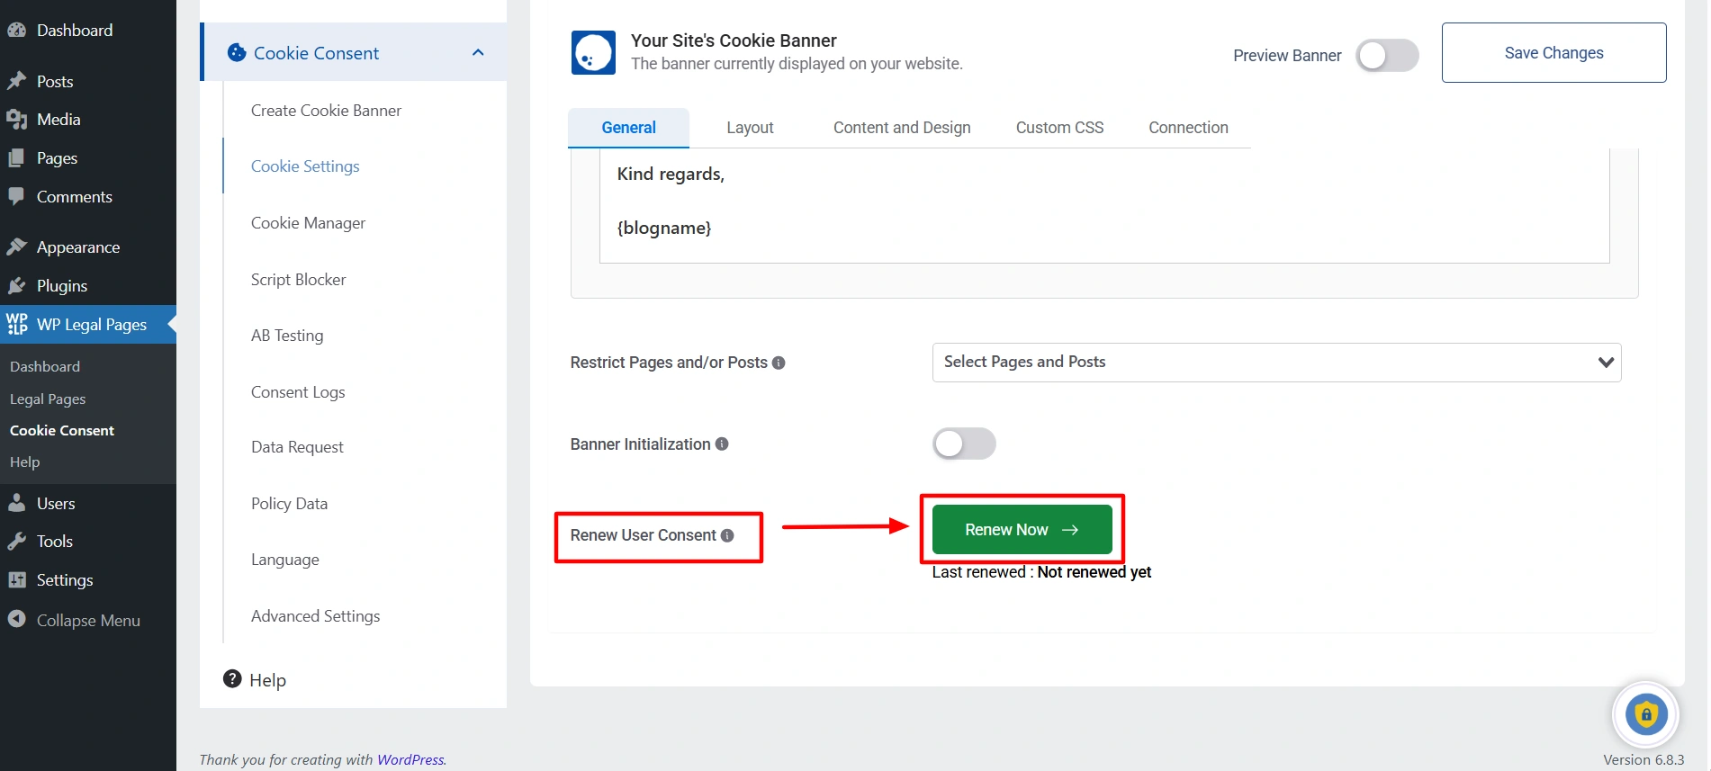Toggle the Preview Banner switch
The image size is (1711, 771).
point(1386,56)
